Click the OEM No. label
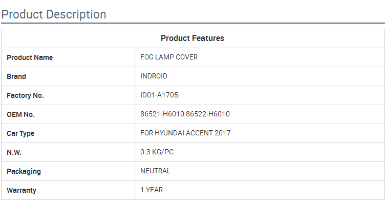 coord(20,114)
